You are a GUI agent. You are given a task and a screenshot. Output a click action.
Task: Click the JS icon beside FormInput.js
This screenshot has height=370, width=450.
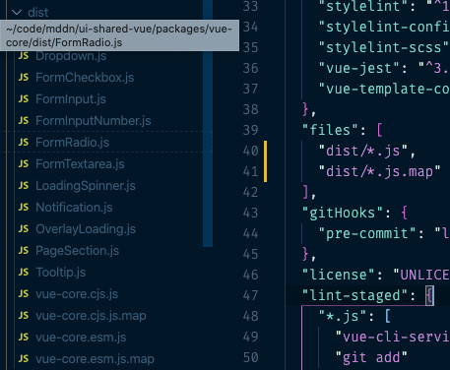tap(24, 99)
